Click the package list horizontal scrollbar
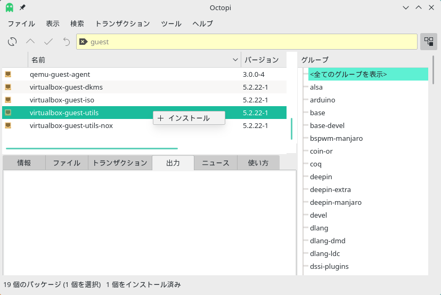441x295 pixels. click(x=92, y=148)
